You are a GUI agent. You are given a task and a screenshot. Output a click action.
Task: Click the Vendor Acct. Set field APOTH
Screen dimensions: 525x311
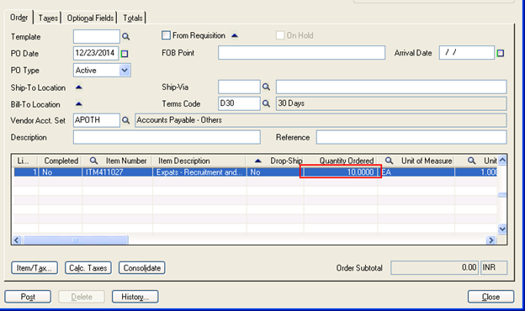pos(97,120)
